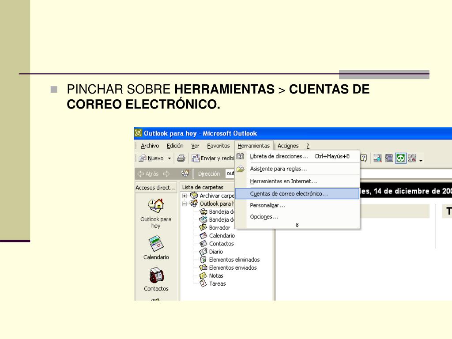Open the ? help menu
This screenshot has height=339, width=452.
tap(308, 146)
